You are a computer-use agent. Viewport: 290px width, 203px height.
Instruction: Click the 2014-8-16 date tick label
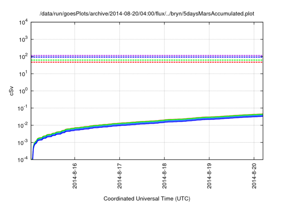(x=75, y=176)
